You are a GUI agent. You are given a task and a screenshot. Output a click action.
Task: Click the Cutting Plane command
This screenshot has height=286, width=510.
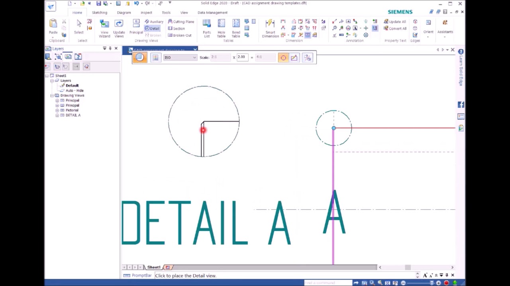(x=181, y=21)
